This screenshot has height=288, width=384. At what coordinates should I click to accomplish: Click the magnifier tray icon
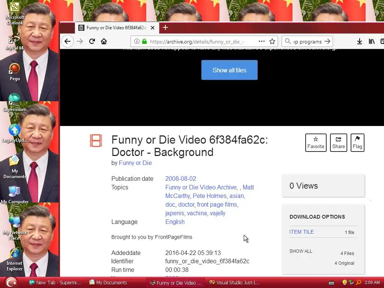click(x=359, y=283)
